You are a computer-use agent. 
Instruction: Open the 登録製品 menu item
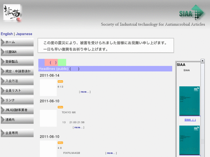(17, 62)
